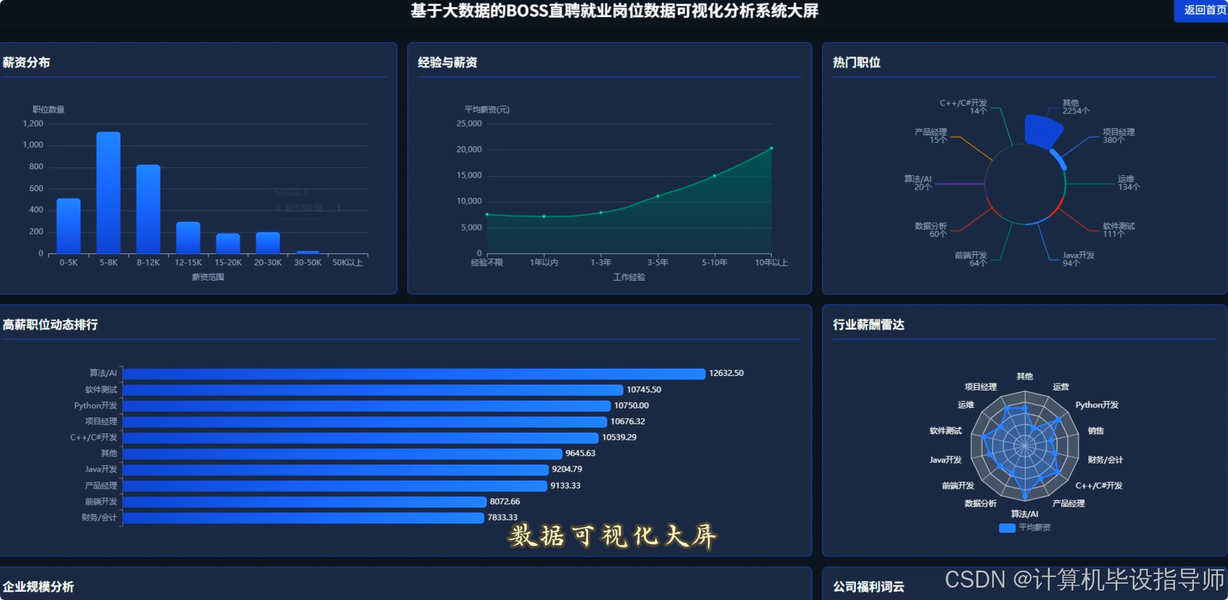Screen dimensions: 1228x600
Task: Click the value 12632.50
Action: point(726,374)
